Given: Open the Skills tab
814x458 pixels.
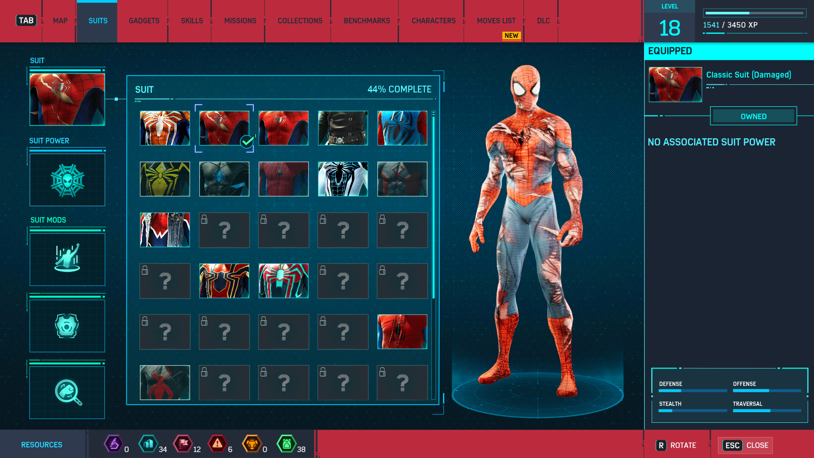Looking at the screenshot, I should pos(192,21).
